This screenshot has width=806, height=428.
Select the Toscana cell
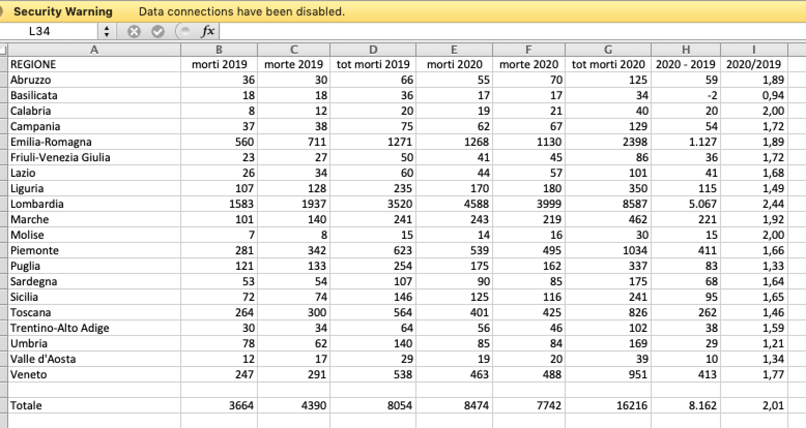click(x=94, y=312)
